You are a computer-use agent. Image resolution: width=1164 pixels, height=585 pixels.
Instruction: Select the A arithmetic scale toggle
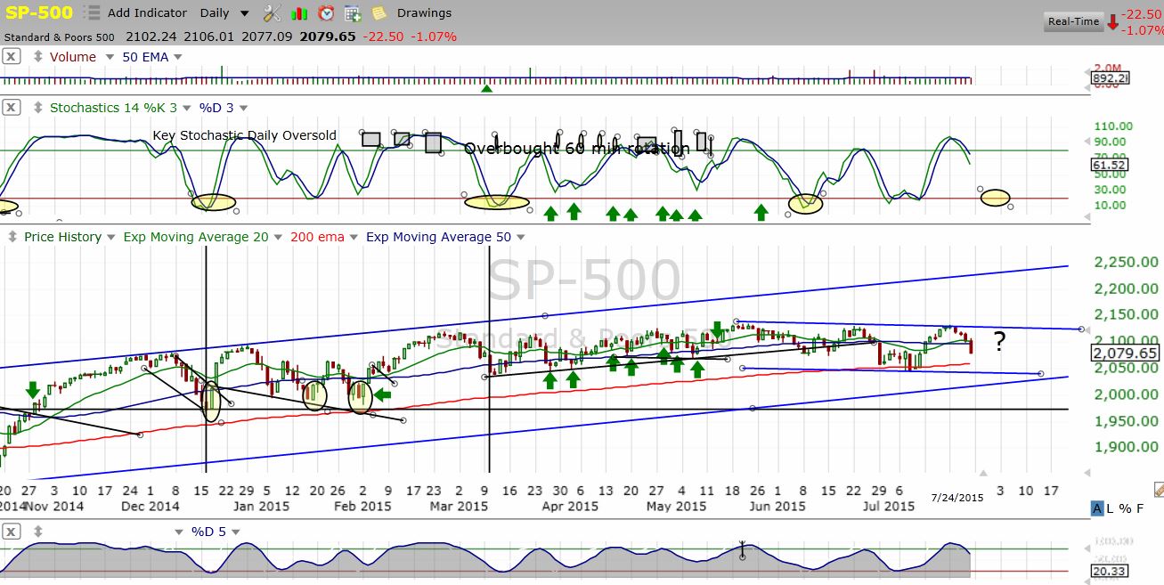pos(1098,508)
